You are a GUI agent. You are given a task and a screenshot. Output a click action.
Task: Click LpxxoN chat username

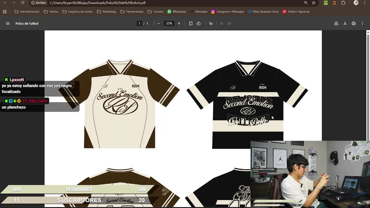click(17, 80)
